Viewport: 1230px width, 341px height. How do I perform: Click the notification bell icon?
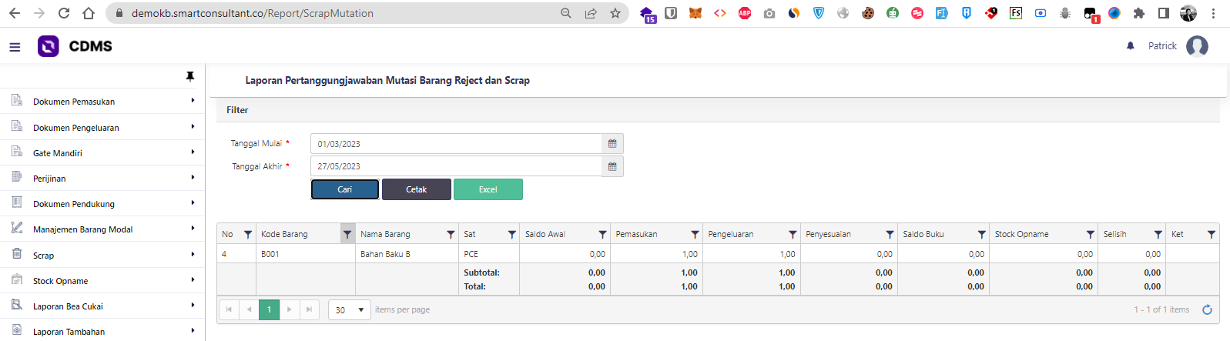tap(1130, 46)
